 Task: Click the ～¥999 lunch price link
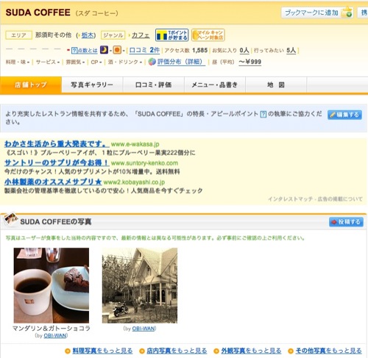250,62
